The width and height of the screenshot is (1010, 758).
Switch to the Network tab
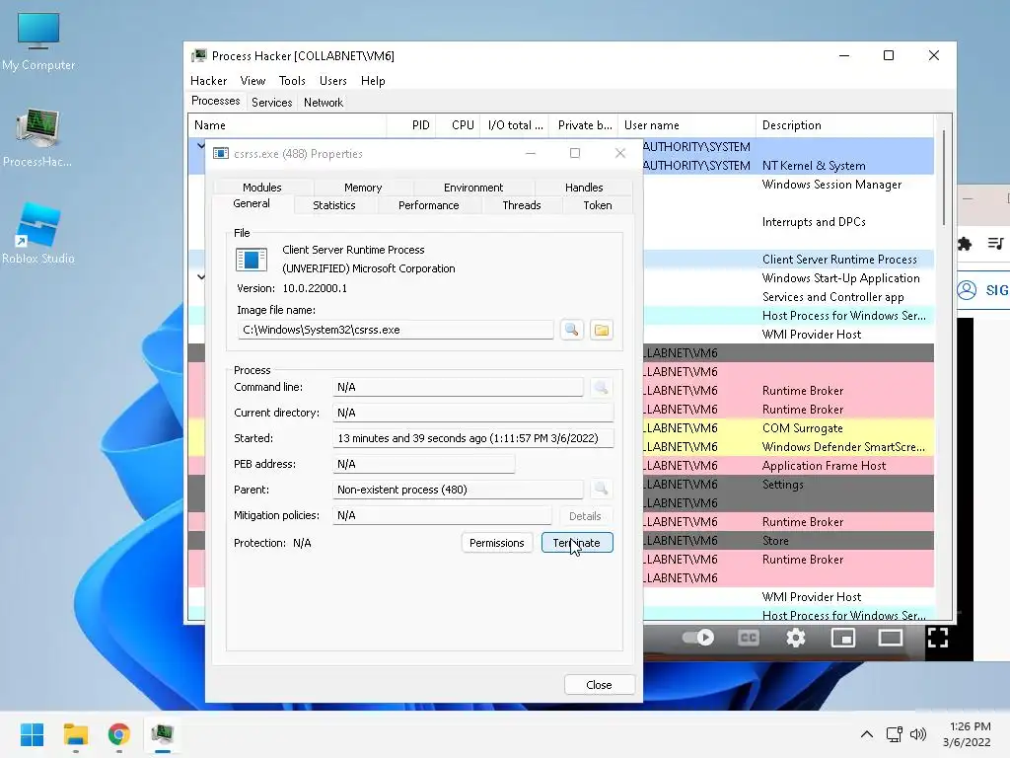coord(324,103)
